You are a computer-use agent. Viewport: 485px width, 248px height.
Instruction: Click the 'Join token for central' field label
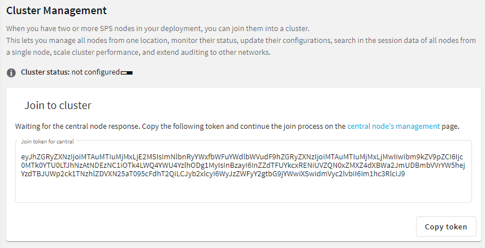pos(47,141)
